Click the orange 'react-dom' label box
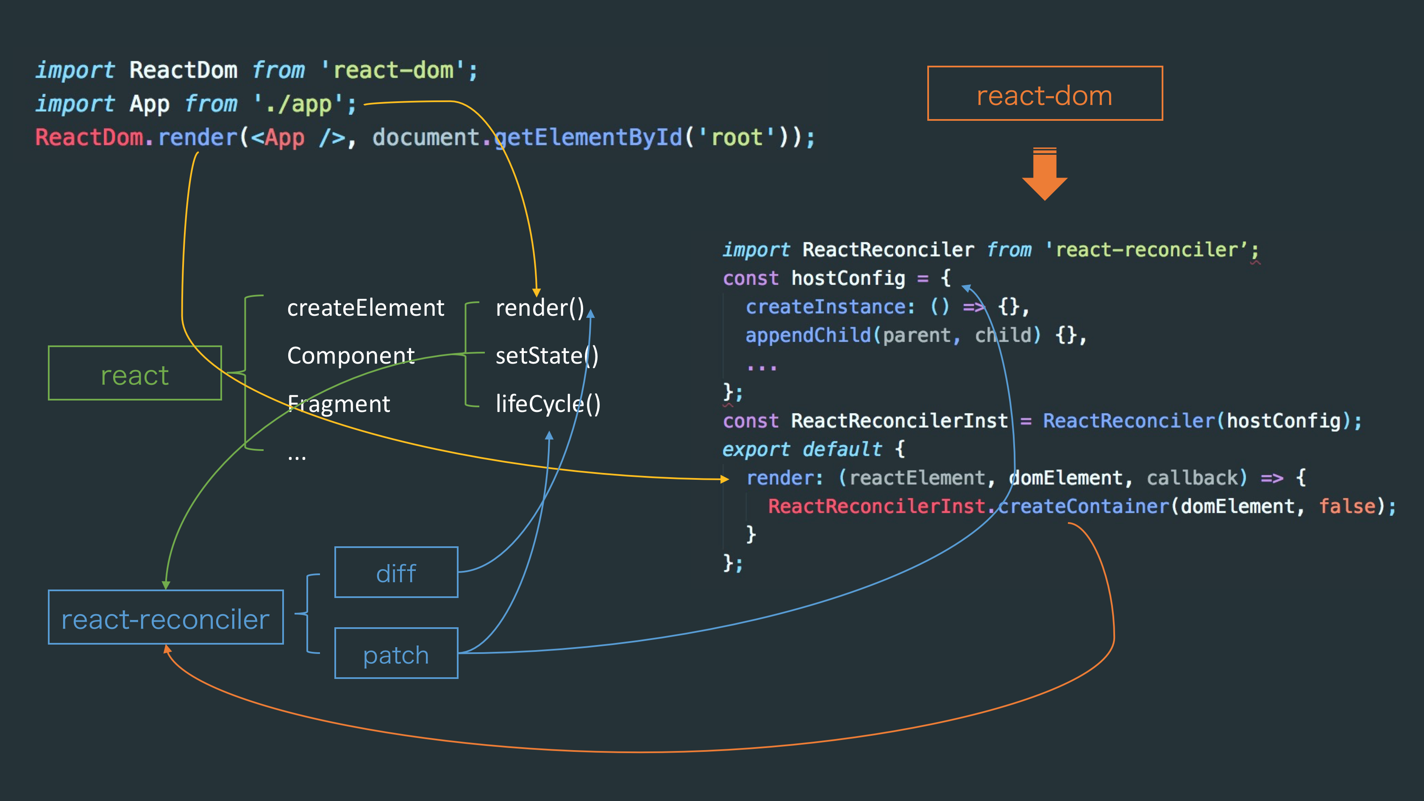Image resolution: width=1424 pixels, height=801 pixels. point(1045,93)
